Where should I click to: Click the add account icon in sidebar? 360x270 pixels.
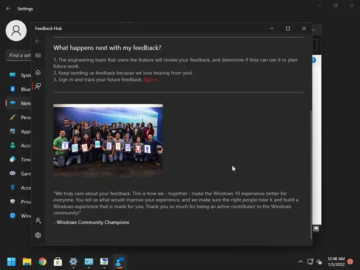click(x=38, y=221)
